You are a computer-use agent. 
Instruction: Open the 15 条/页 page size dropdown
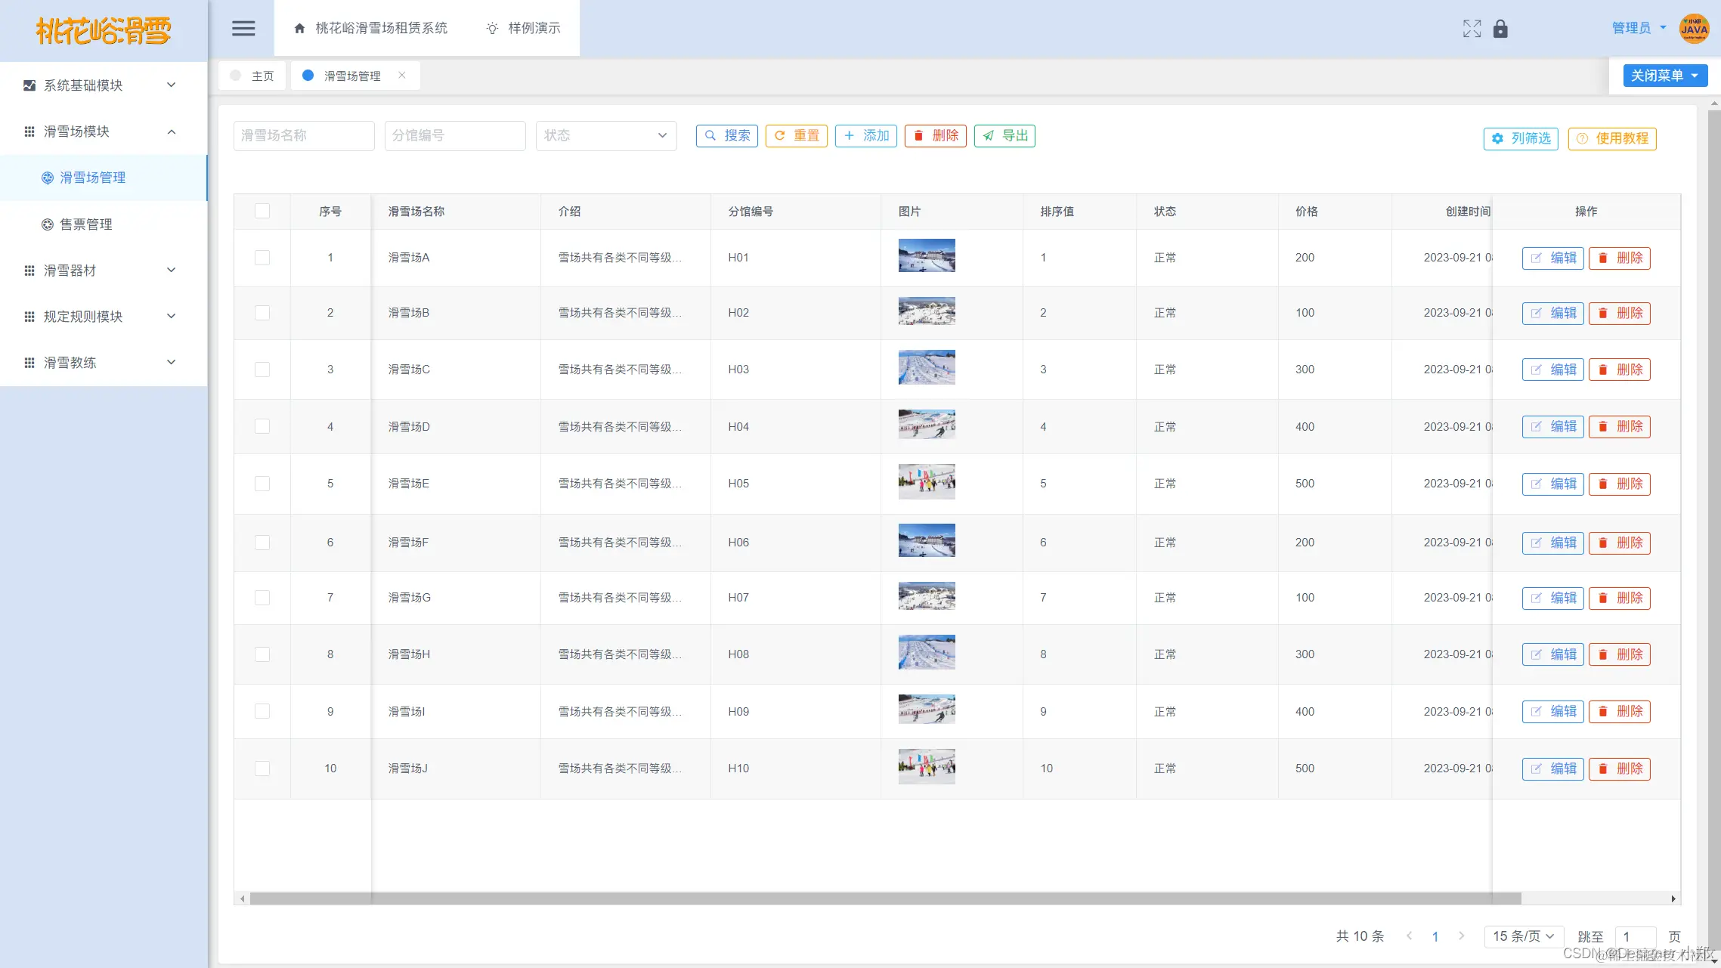(1523, 936)
